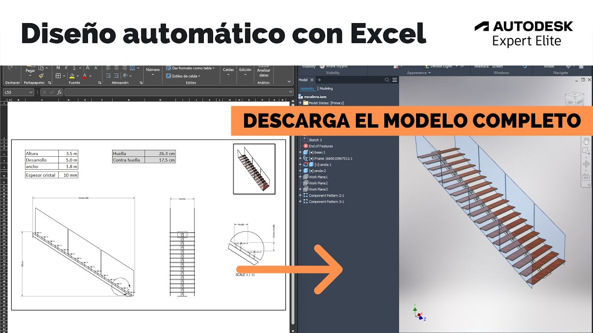Image resolution: width=593 pixels, height=333 pixels.
Task: Toggle italic (K) formatting
Action: (66, 68)
